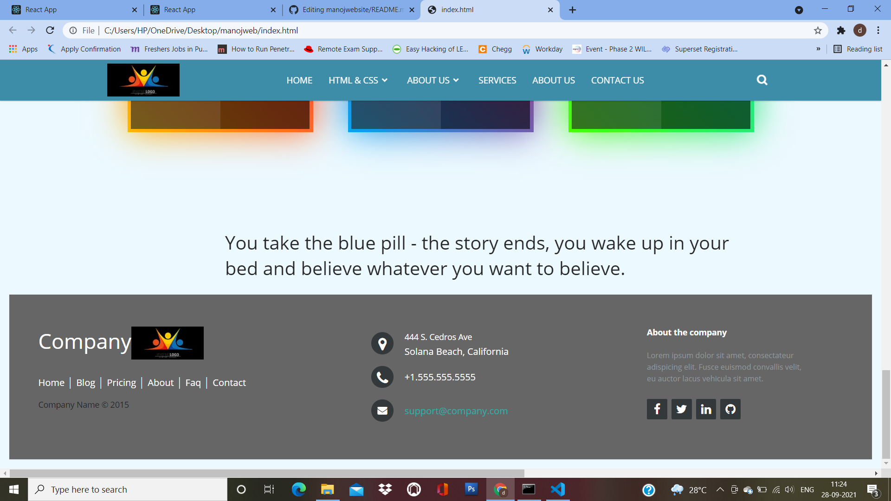This screenshot has width=891, height=501.
Task: Reload the page with refresh icon
Action: [50, 31]
